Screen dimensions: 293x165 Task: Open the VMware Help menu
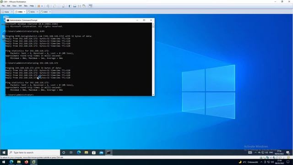click(x=32, y=6)
